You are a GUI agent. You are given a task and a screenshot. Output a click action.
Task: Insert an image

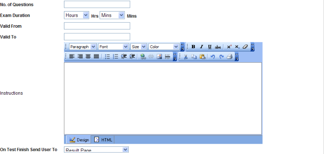[x=159, y=56]
